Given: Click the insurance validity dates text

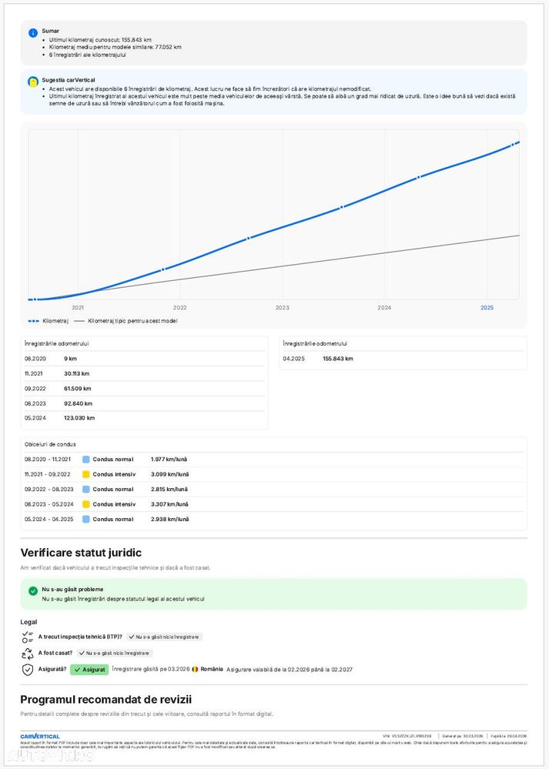Looking at the screenshot, I should point(290,670).
